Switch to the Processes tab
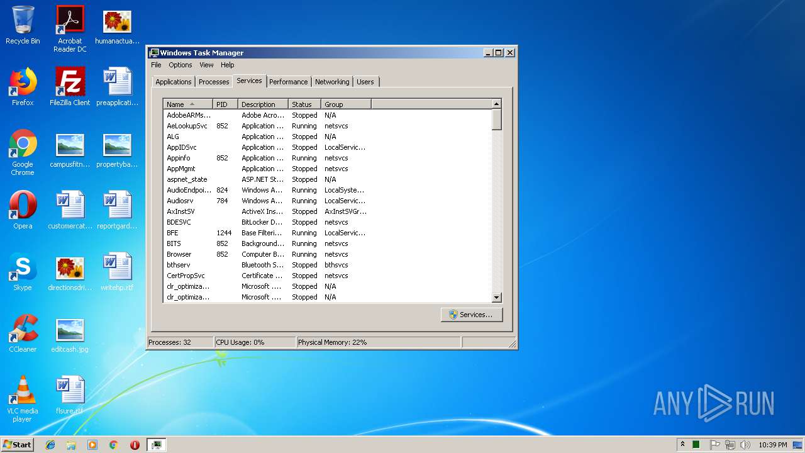805x453 pixels. [x=214, y=82]
